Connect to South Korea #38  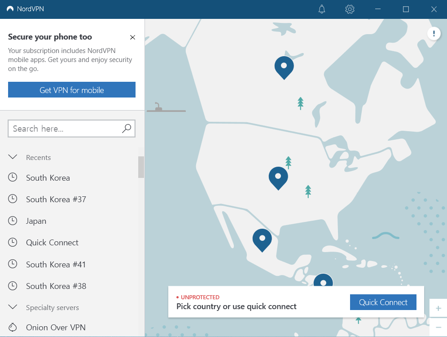coord(56,286)
